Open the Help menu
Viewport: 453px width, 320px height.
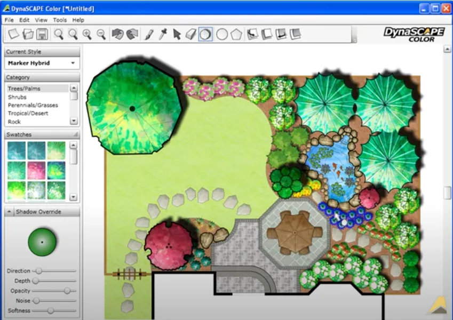[x=78, y=20]
